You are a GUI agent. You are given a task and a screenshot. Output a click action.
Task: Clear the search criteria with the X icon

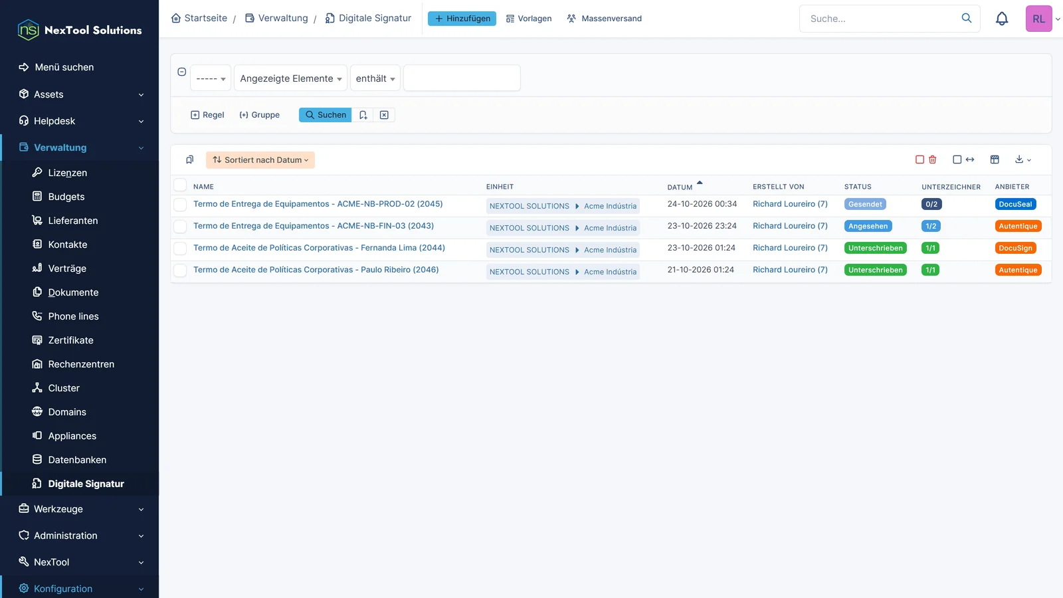tap(384, 115)
